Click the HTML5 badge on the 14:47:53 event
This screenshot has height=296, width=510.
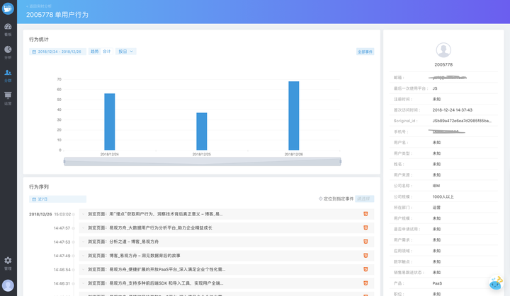(x=365, y=242)
